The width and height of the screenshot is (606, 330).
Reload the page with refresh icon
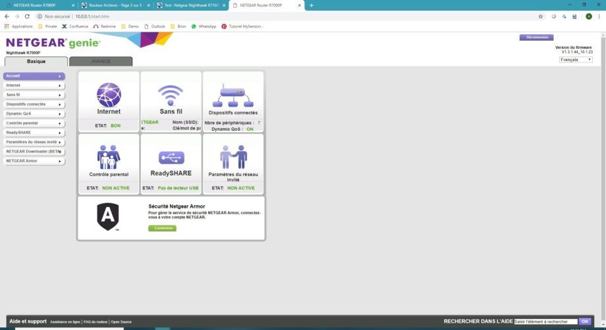[27, 16]
